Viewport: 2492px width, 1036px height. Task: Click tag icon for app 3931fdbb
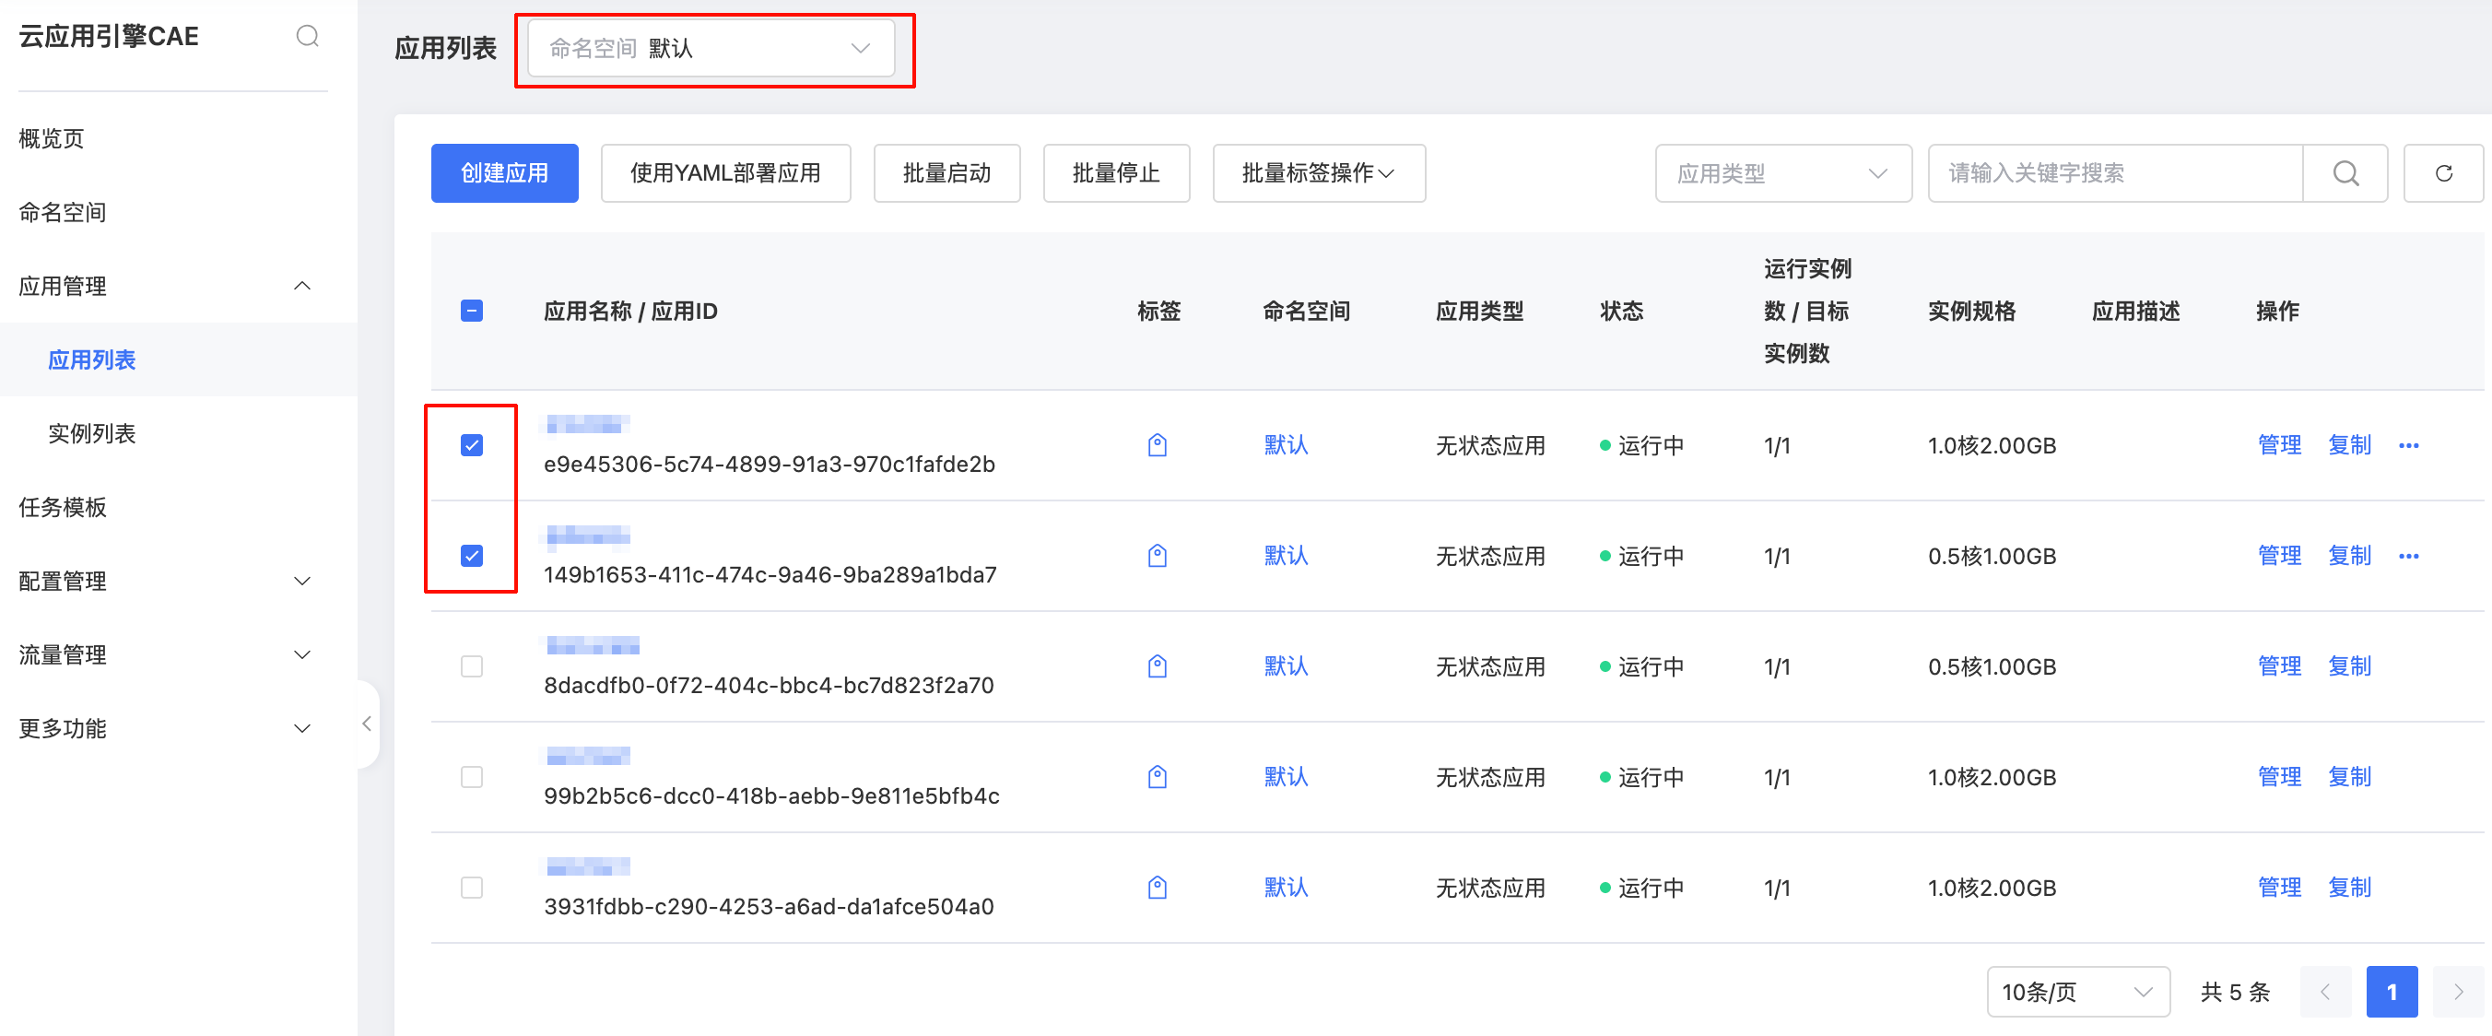[x=1157, y=887]
